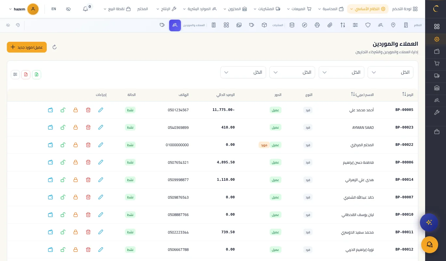The height and width of the screenshot is (261, 446).
Task: Export table to Excel green icon
Action: [37, 75]
